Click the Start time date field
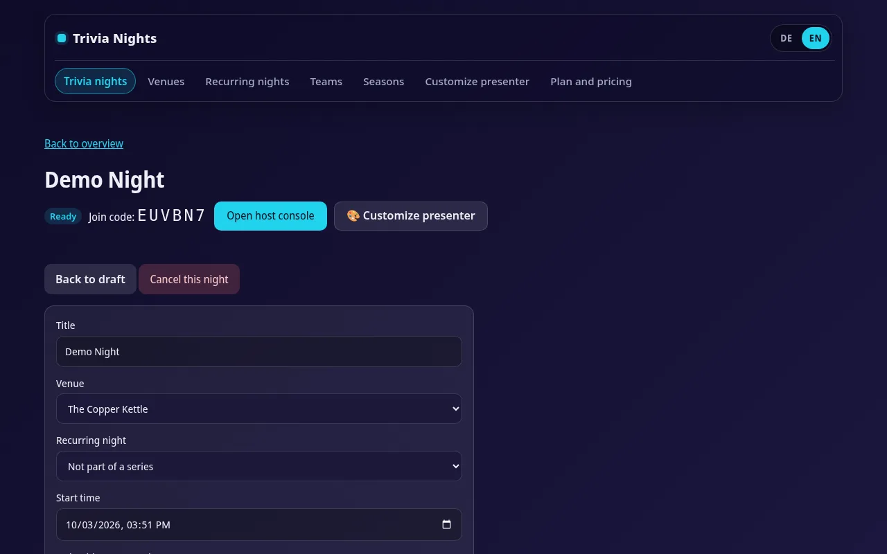Screen dimensions: 887x554 259,525
